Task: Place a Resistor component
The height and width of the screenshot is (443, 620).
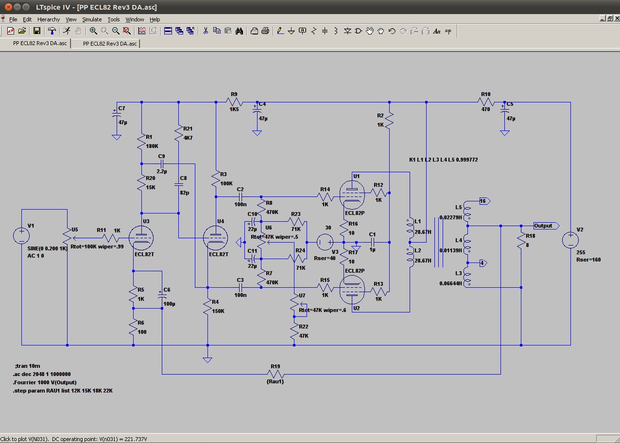Action: click(x=313, y=31)
